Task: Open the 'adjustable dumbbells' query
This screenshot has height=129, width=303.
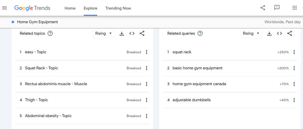Action: click(x=230, y=100)
